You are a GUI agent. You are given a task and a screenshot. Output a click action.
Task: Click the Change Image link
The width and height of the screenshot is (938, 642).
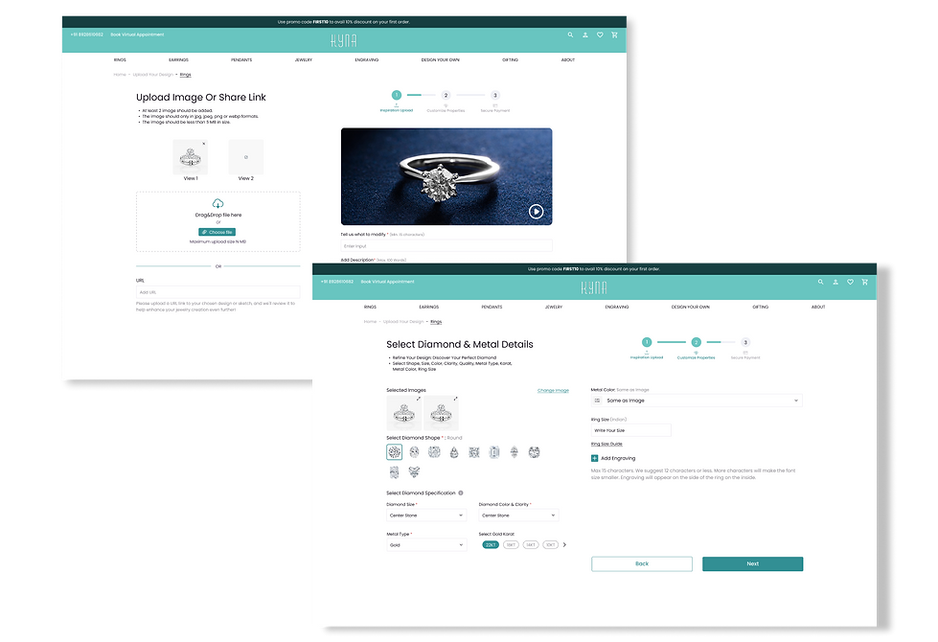point(553,391)
